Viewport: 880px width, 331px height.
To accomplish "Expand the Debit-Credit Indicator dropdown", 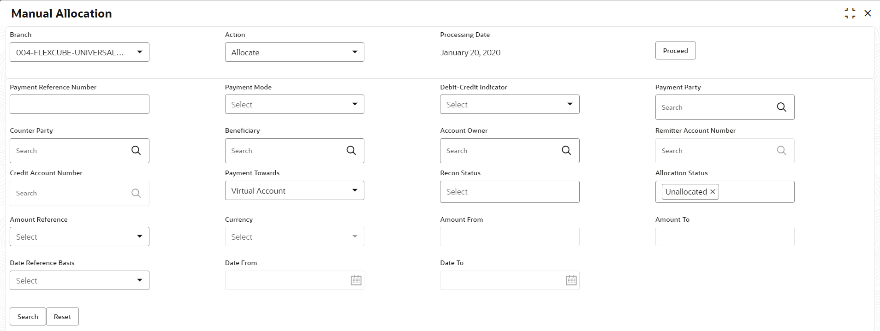I will point(570,104).
